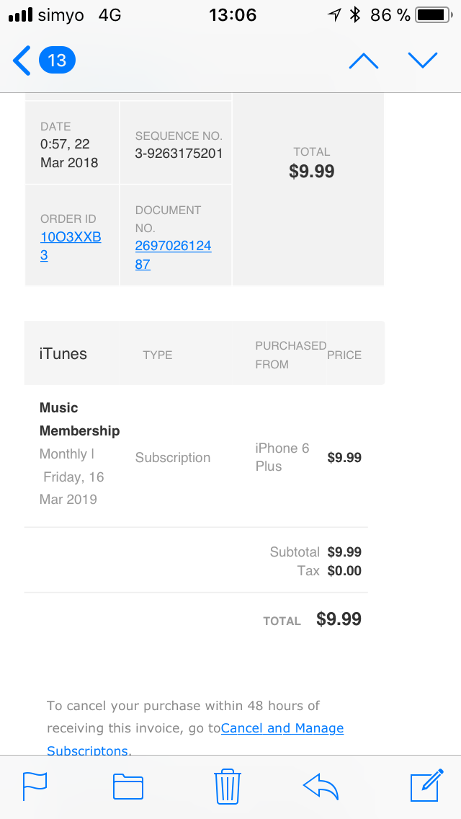The image size is (461, 819).
Task: Go to previous message with up arrow
Action: click(363, 61)
